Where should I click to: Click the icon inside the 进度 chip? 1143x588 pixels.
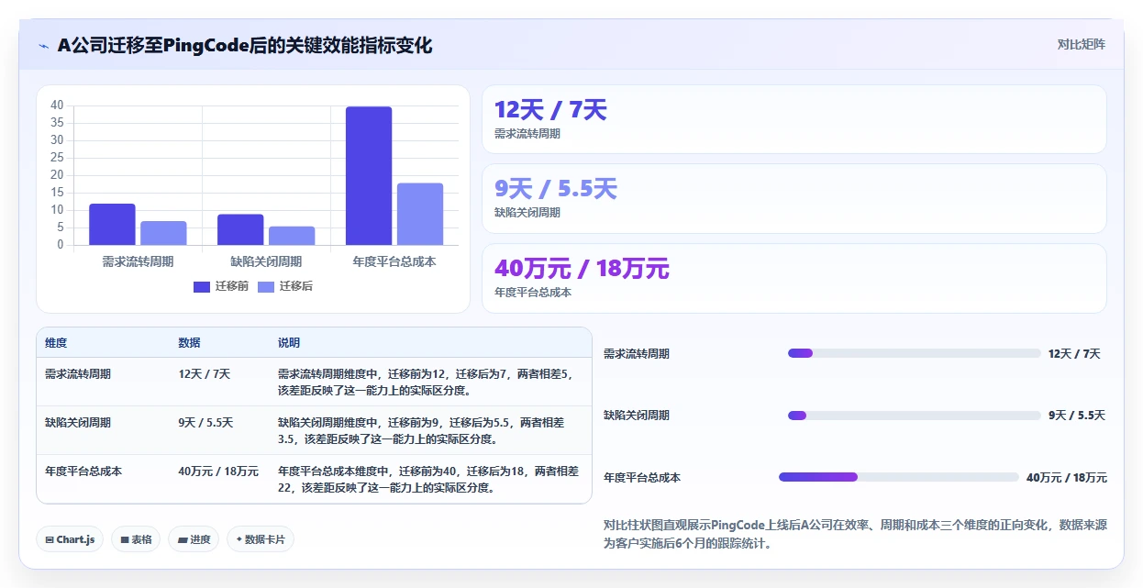tap(182, 539)
